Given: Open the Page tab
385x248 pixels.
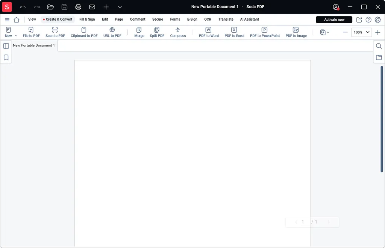Looking at the screenshot, I should pos(119,20).
